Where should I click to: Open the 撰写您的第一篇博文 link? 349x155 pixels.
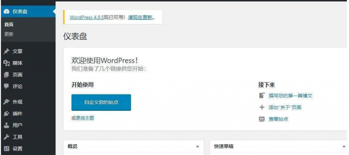click(x=291, y=96)
